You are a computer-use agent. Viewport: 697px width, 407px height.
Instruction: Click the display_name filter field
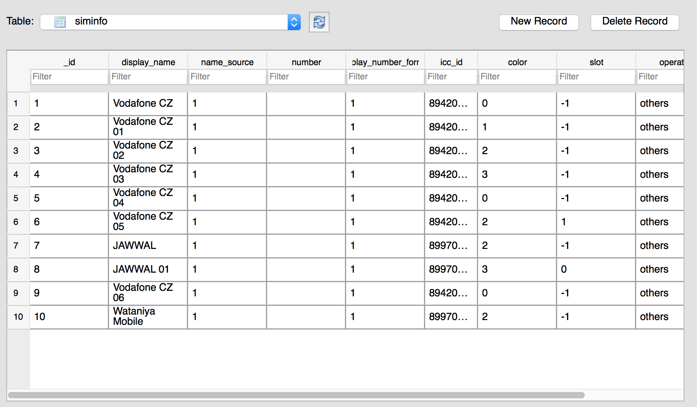[148, 77]
